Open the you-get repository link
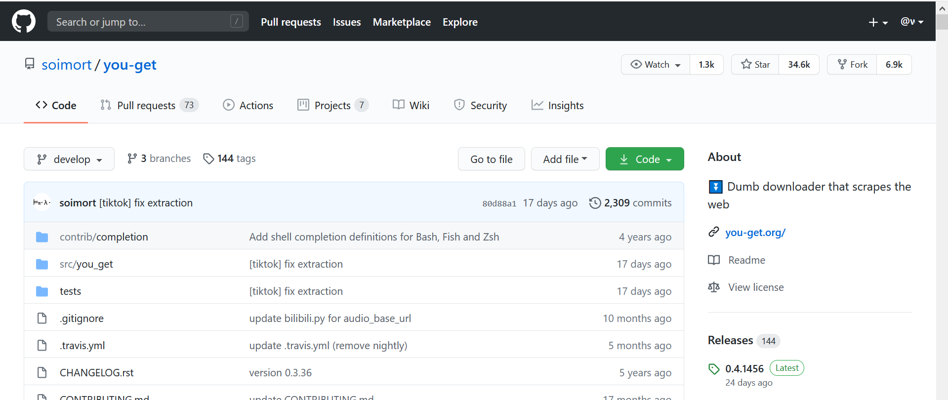This screenshot has width=948, height=400. (130, 65)
